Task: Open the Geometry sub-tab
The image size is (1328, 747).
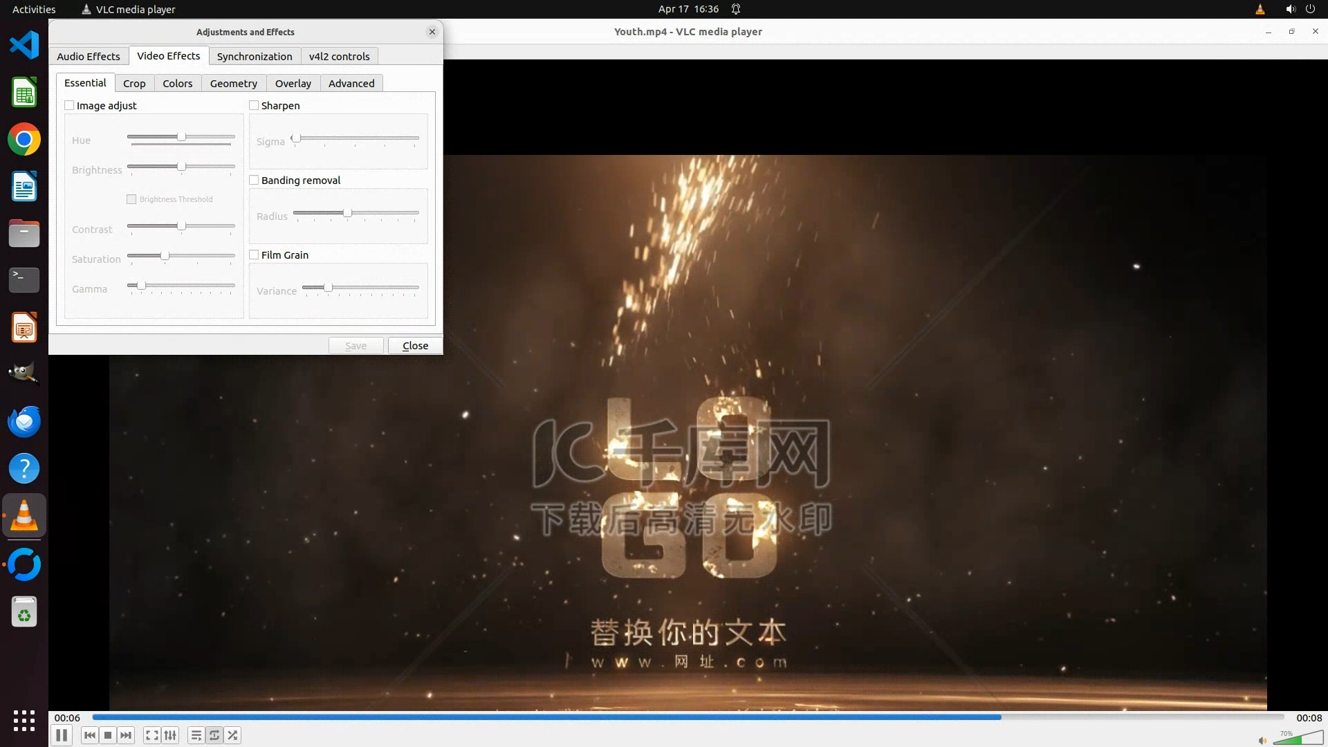Action: pos(233,83)
